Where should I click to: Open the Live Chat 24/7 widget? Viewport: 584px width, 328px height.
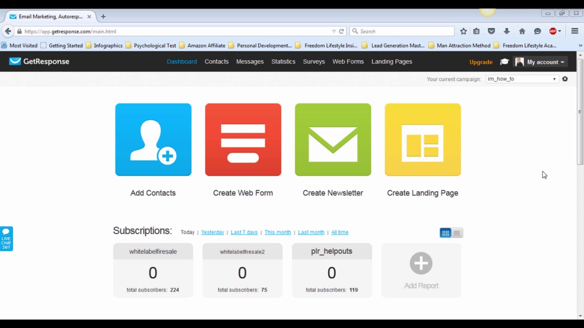(x=6, y=238)
